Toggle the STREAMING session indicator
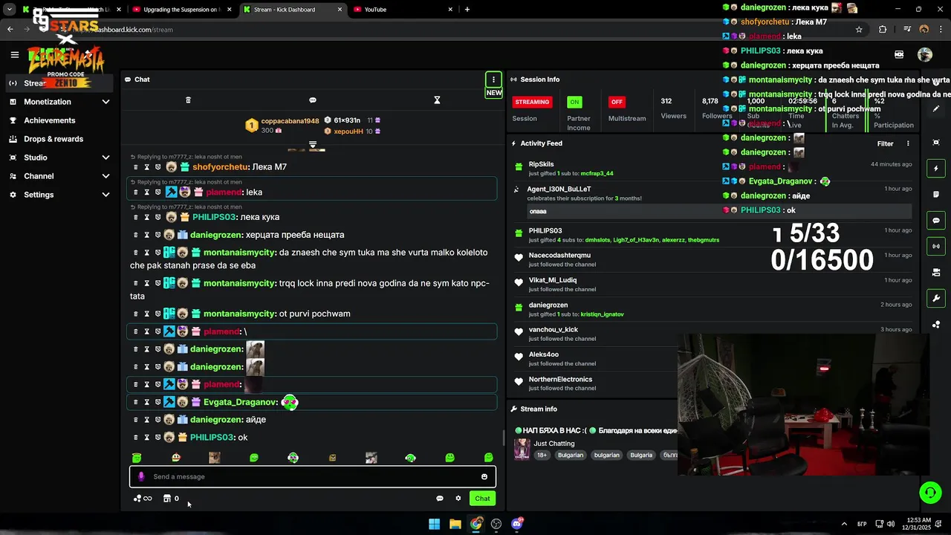951x535 pixels. point(532,102)
